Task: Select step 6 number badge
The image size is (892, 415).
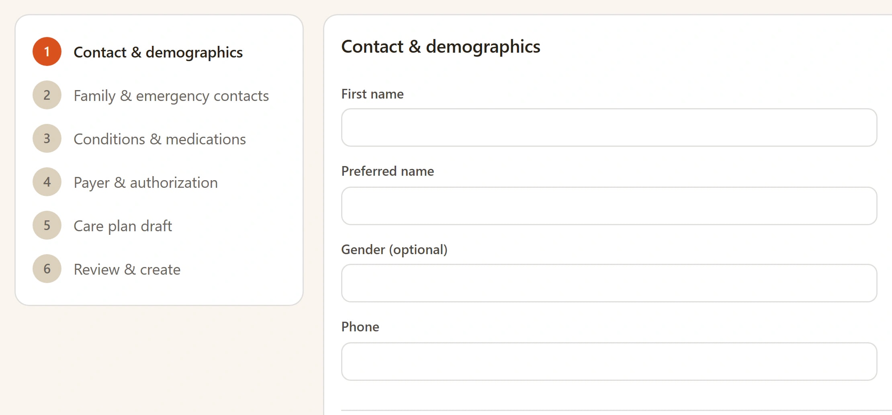Action: [47, 269]
